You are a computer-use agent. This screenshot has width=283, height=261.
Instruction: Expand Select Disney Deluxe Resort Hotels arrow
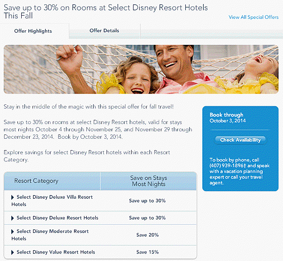[x=13, y=218]
